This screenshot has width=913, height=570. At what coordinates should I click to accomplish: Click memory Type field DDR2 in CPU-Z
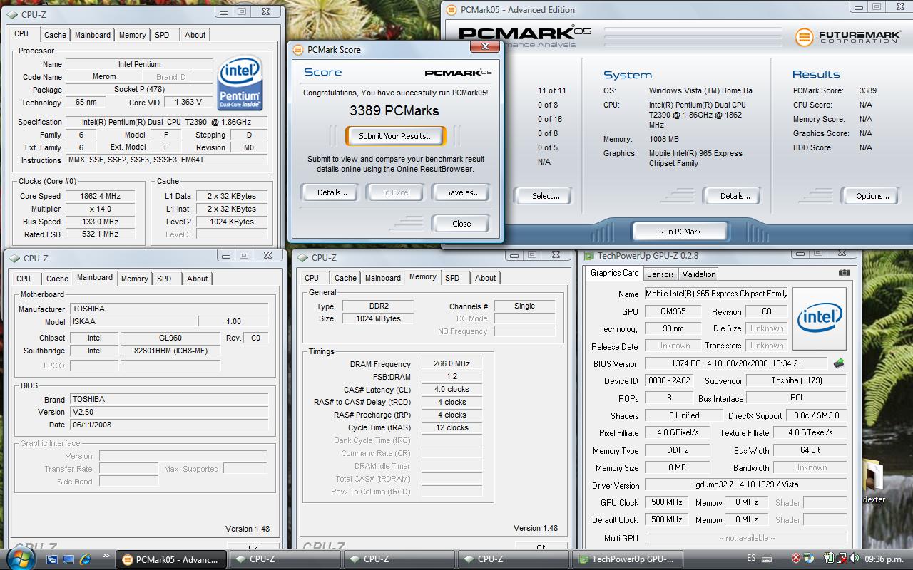379,306
